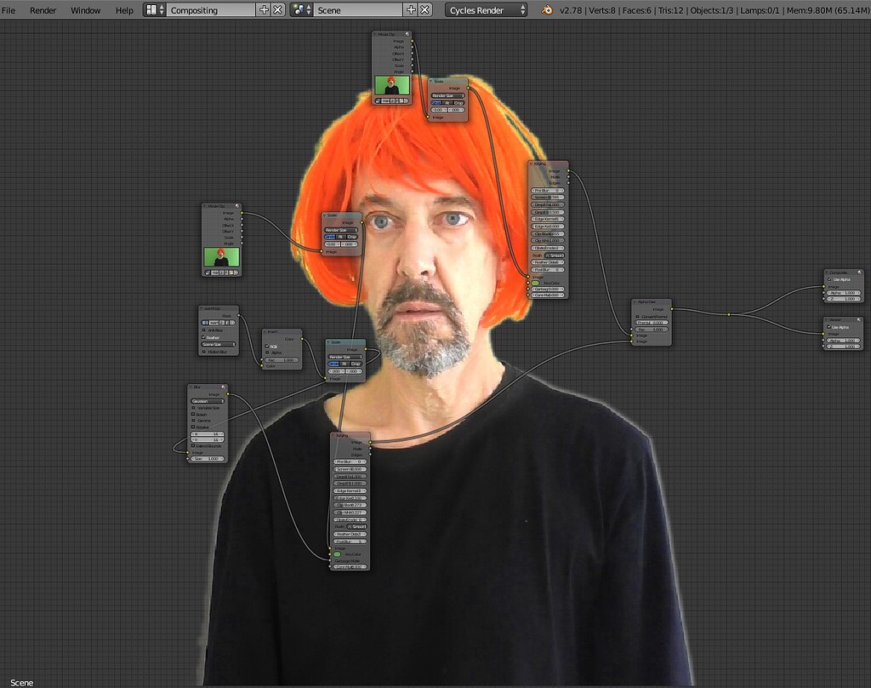871x688 pixels.
Task: Select Fit in Scale node fed by Invert
Action: (x=344, y=364)
